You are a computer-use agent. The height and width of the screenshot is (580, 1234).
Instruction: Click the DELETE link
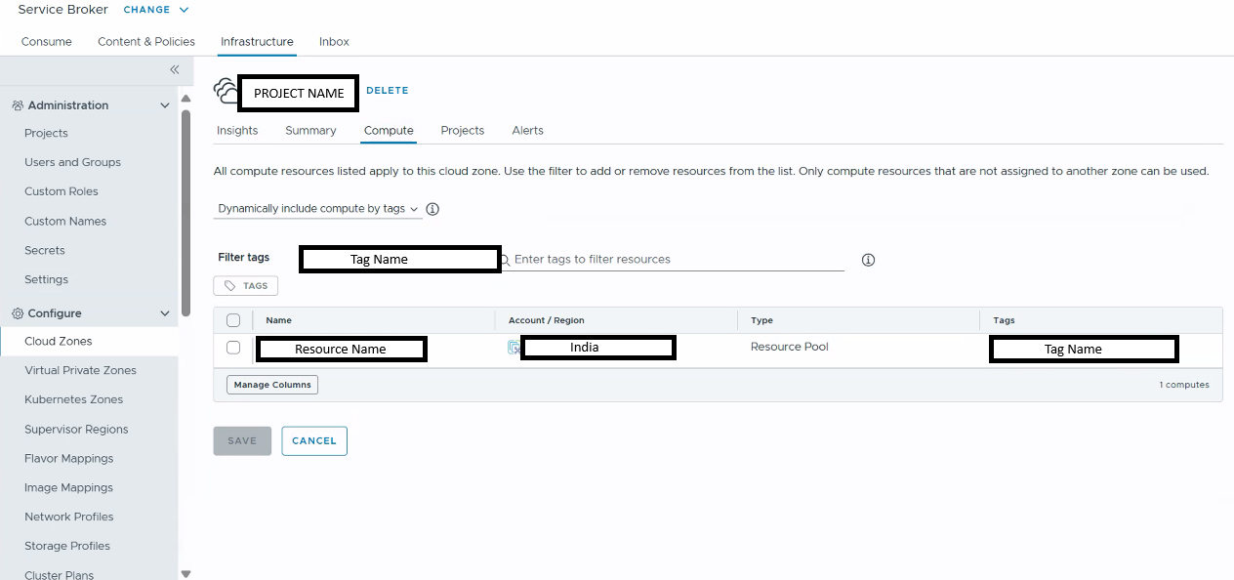388,91
